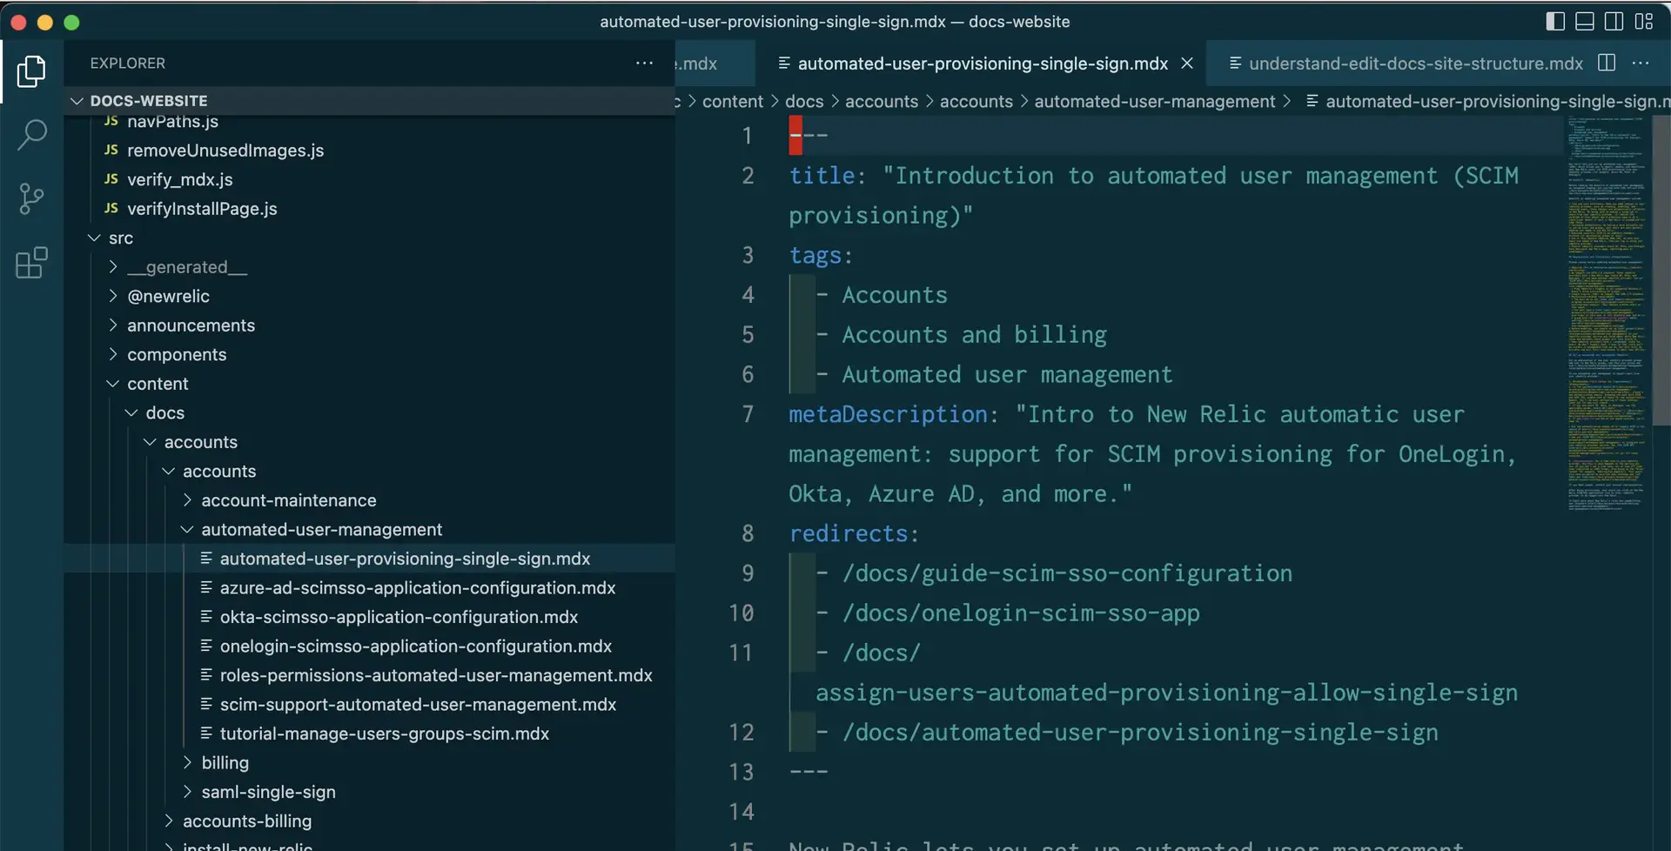Click line number 7 in gutter
1671x851 pixels.
[748, 414]
